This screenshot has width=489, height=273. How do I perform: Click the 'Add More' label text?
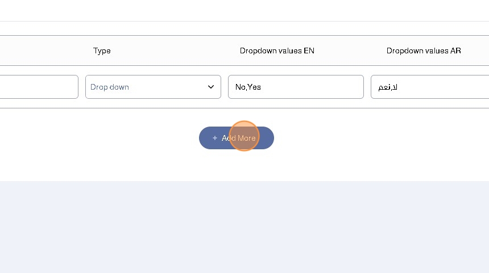[239, 138]
